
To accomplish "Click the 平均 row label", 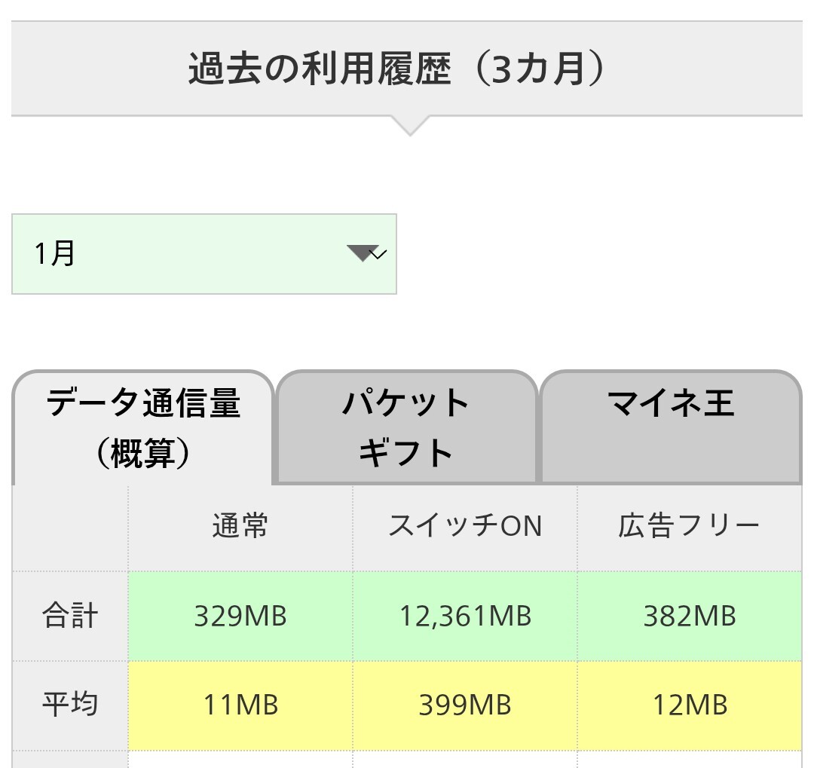I will pos(70,705).
